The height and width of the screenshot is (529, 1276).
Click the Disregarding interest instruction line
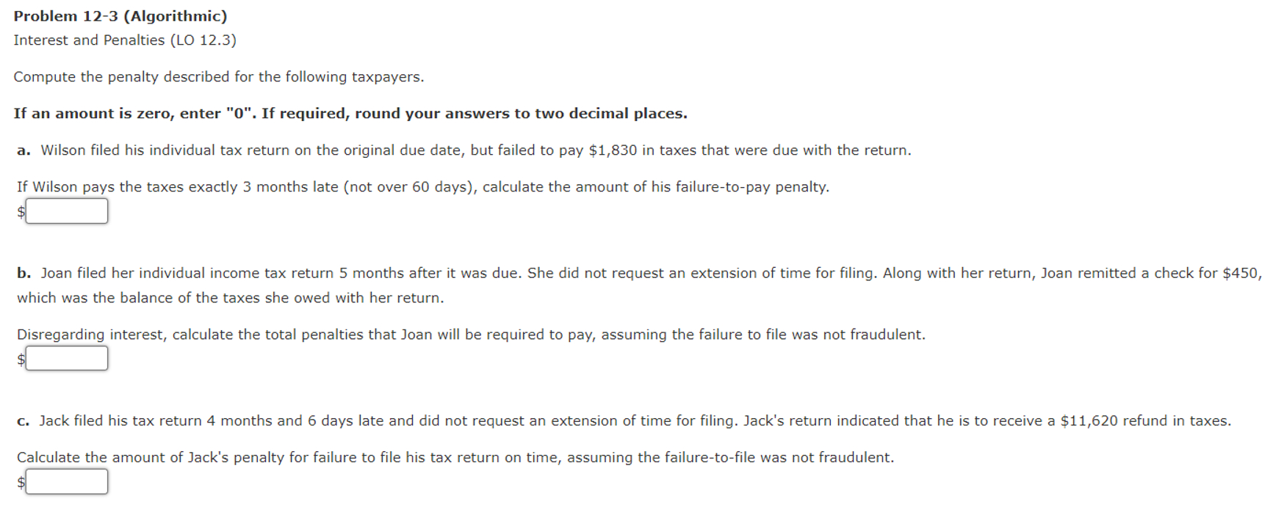470,334
